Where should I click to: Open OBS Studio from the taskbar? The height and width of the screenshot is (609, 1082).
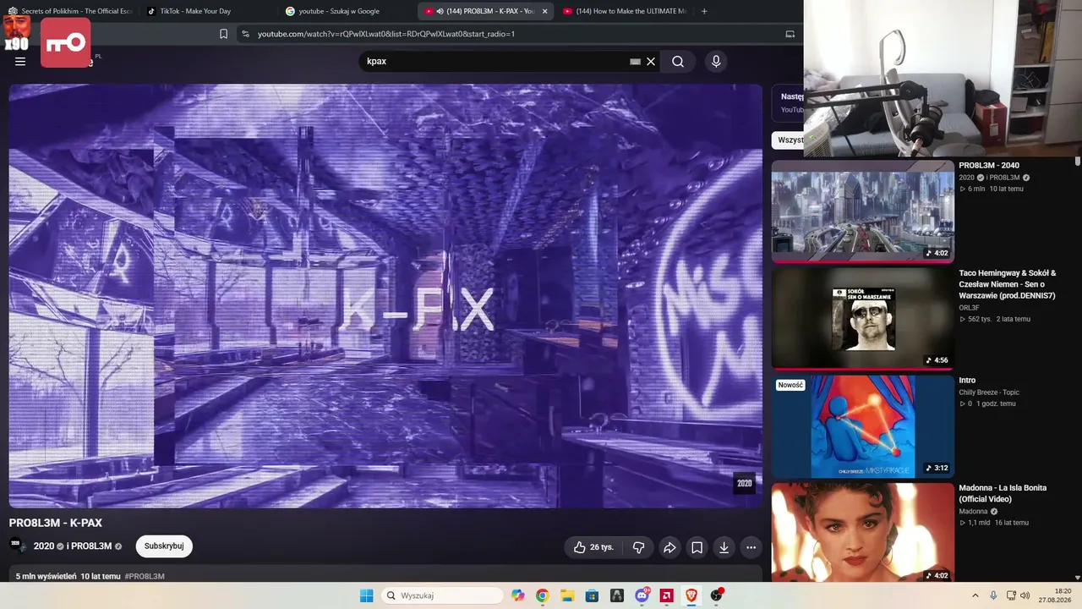tap(717, 595)
